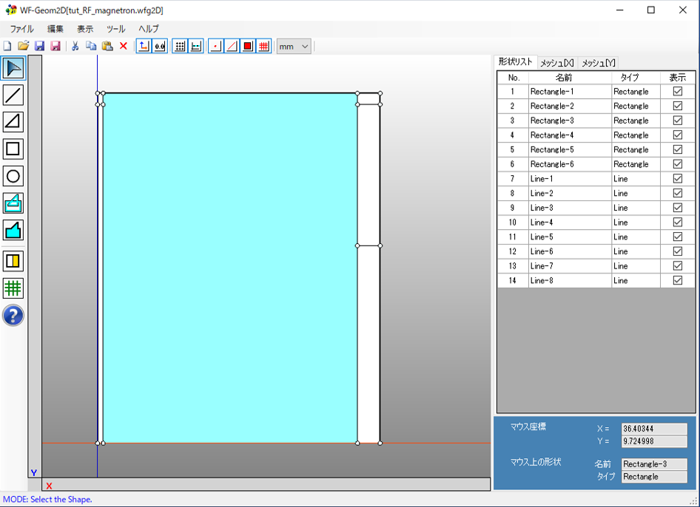This screenshot has height=507, width=700.
Task: Open the ヘルプ menu
Action: (149, 29)
